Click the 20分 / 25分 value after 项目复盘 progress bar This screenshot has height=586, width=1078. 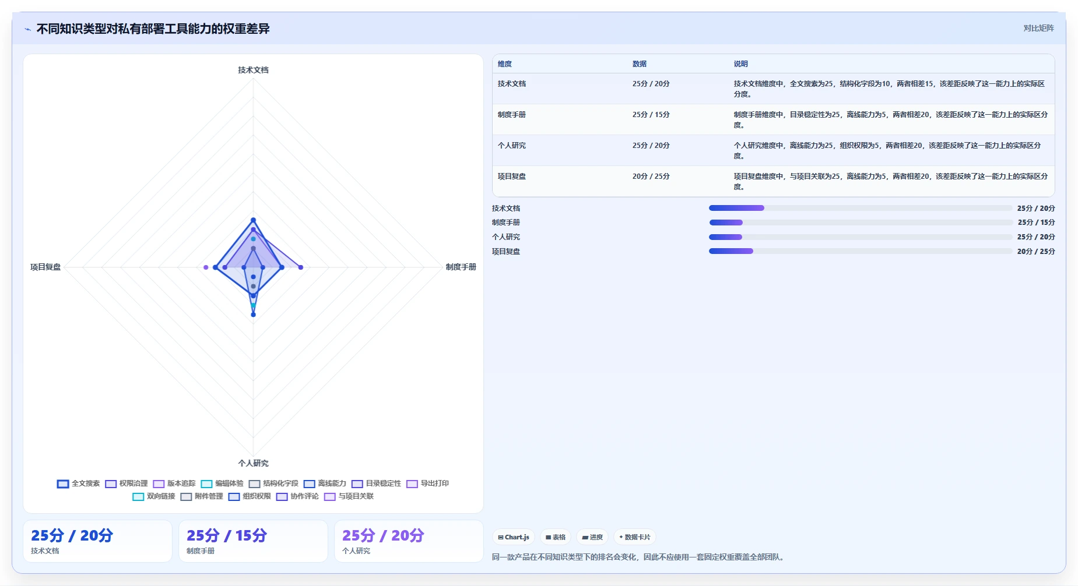pyautogui.click(x=1036, y=252)
